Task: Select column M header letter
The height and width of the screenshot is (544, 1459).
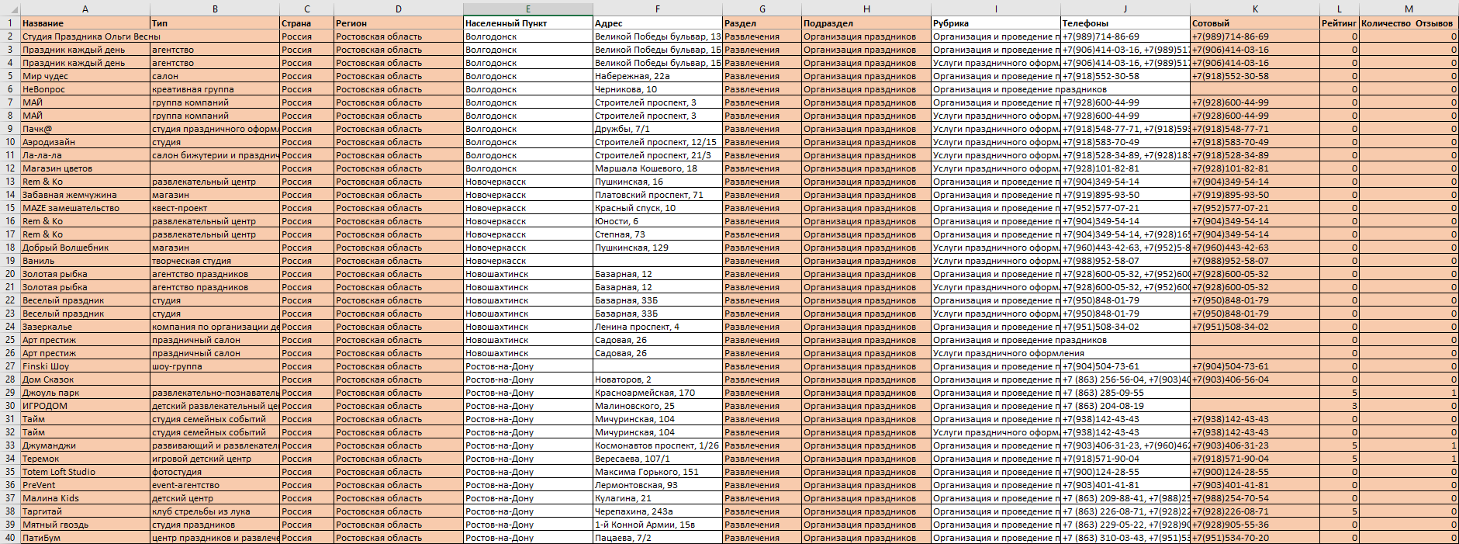Action: (1409, 9)
